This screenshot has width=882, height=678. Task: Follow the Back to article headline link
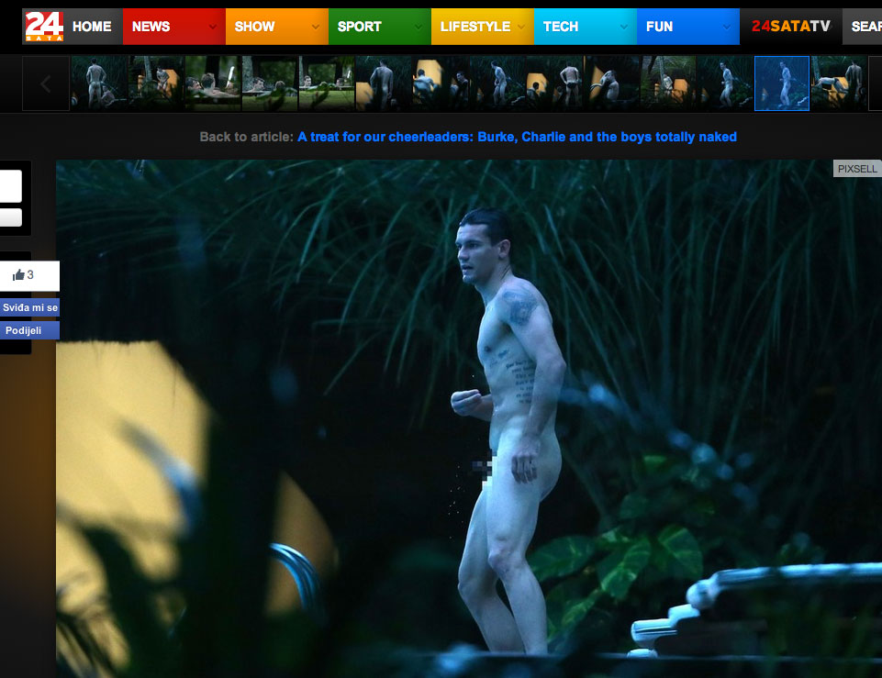click(x=517, y=137)
